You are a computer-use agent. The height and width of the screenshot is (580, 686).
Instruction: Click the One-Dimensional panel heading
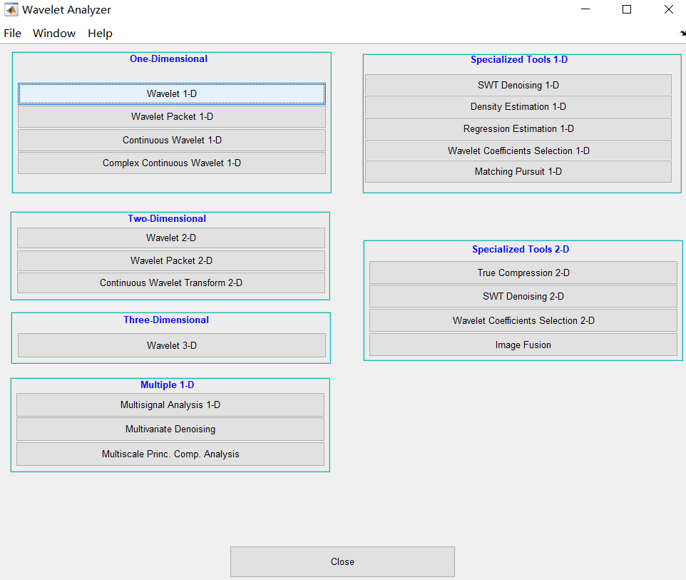(x=168, y=58)
